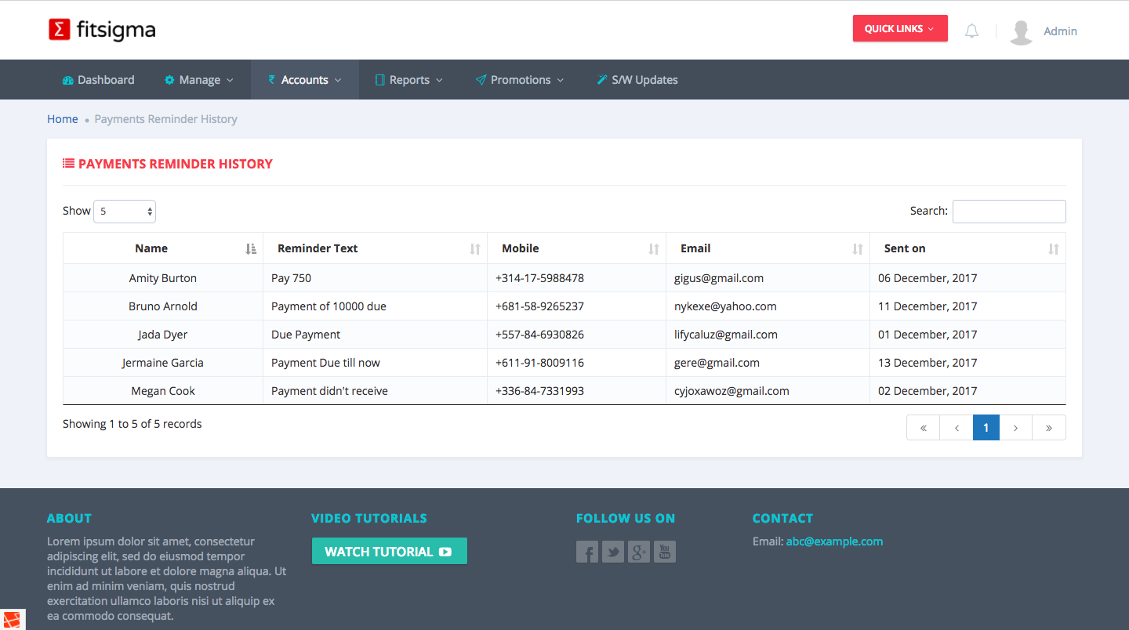
Task: Click the fitsigma logo
Action: (x=102, y=30)
